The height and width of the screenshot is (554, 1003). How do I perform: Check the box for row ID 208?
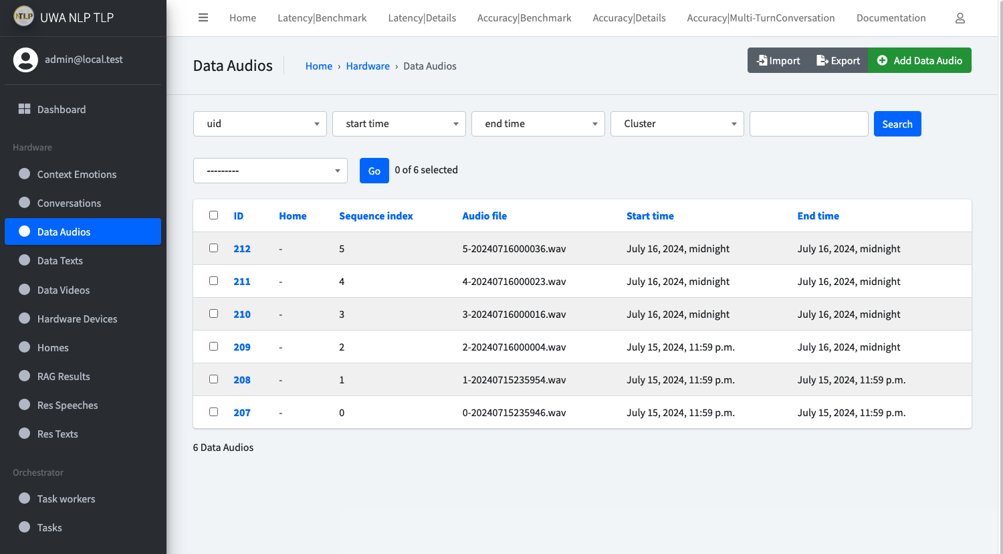coord(213,379)
